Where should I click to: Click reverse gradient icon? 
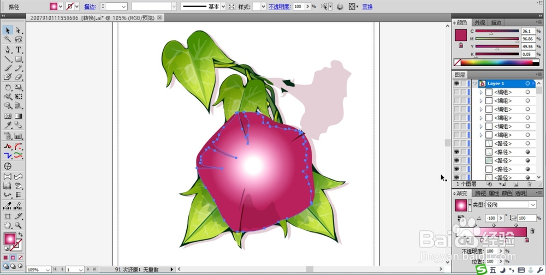461,218
